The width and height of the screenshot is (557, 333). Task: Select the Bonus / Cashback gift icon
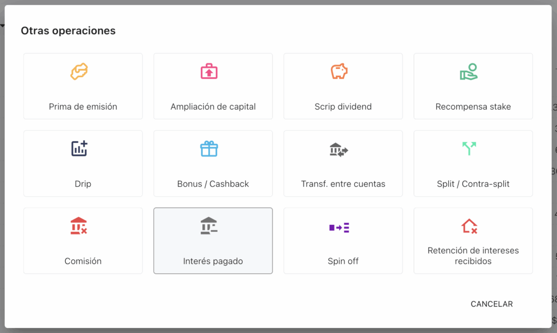(x=209, y=149)
